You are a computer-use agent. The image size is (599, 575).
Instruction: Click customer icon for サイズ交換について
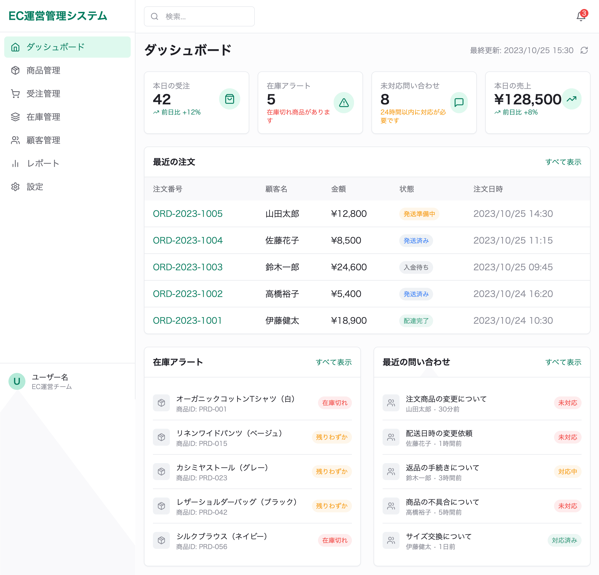391,540
